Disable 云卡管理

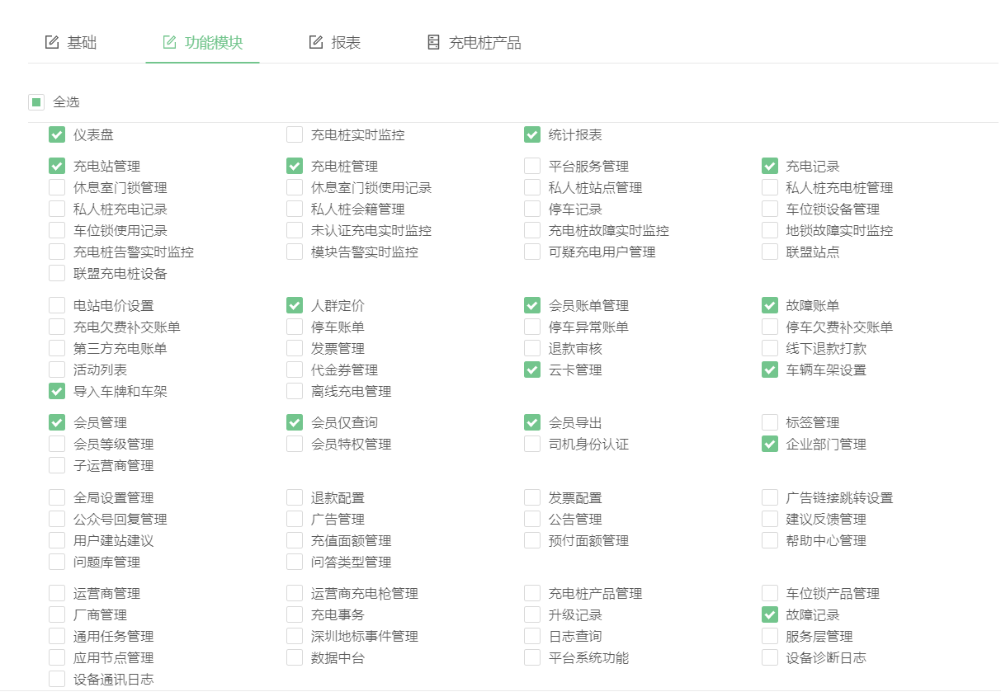(x=531, y=370)
